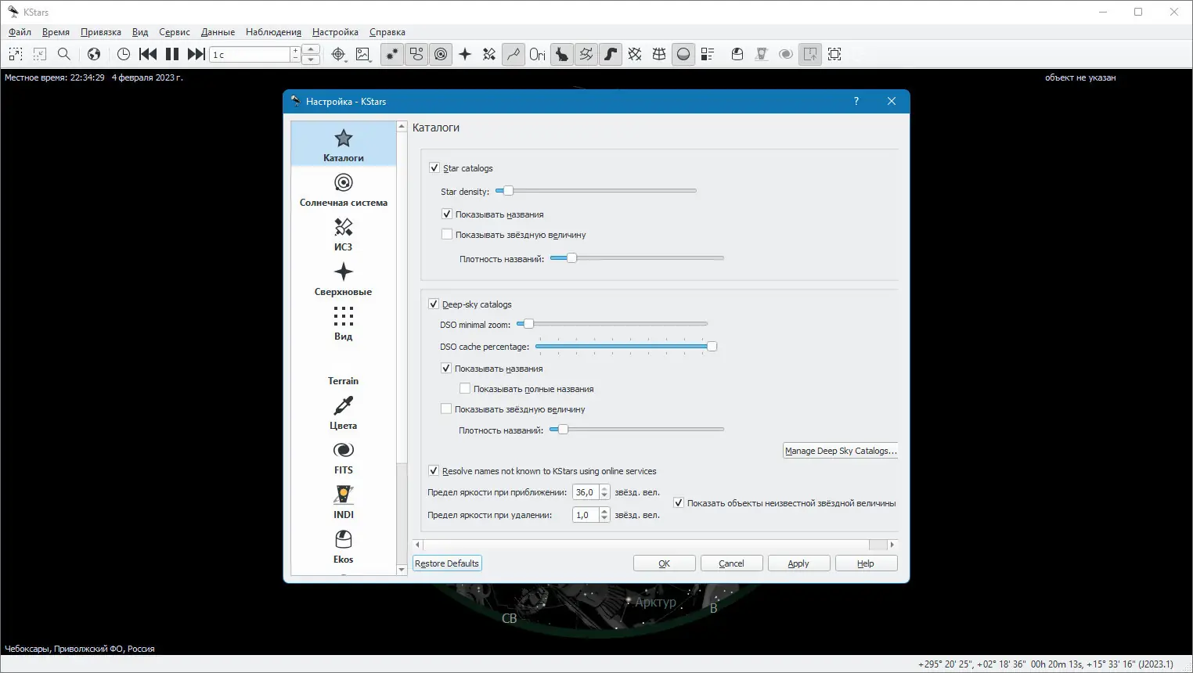
Task: Open Цвета color settings page
Action: [x=344, y=412]
